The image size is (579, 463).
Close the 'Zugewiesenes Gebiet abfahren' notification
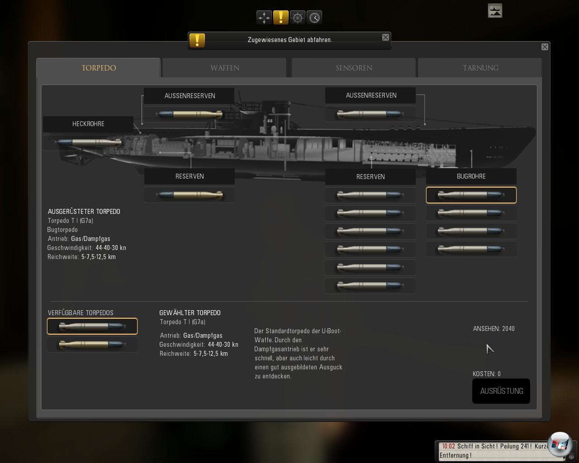(x=385, y=38)
